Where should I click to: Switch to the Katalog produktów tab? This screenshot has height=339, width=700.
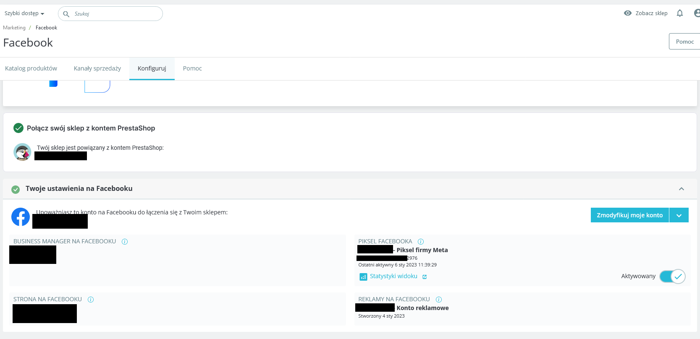point(31,68)
